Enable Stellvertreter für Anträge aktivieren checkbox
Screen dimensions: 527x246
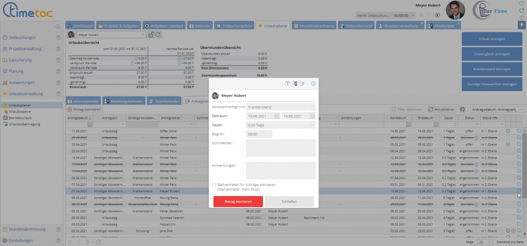pyautogui.click(x=214, y=184)
